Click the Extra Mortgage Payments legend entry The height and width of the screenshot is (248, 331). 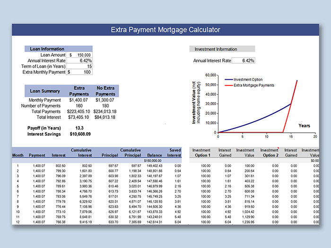tap(253, 85)
